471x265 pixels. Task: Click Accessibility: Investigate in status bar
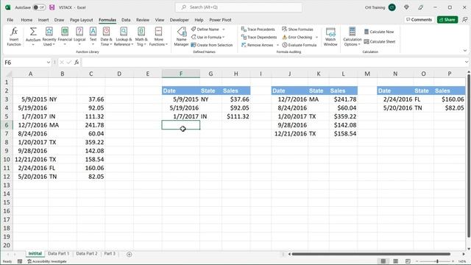[x=47, y=261]
